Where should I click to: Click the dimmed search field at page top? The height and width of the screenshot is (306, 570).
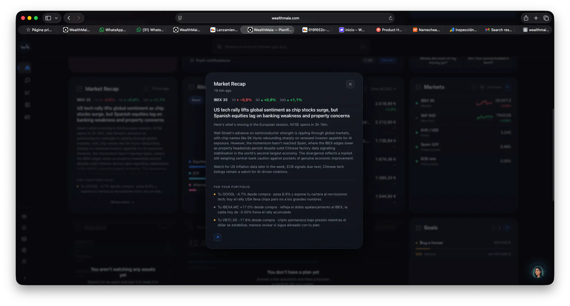[x=291, y=47]
